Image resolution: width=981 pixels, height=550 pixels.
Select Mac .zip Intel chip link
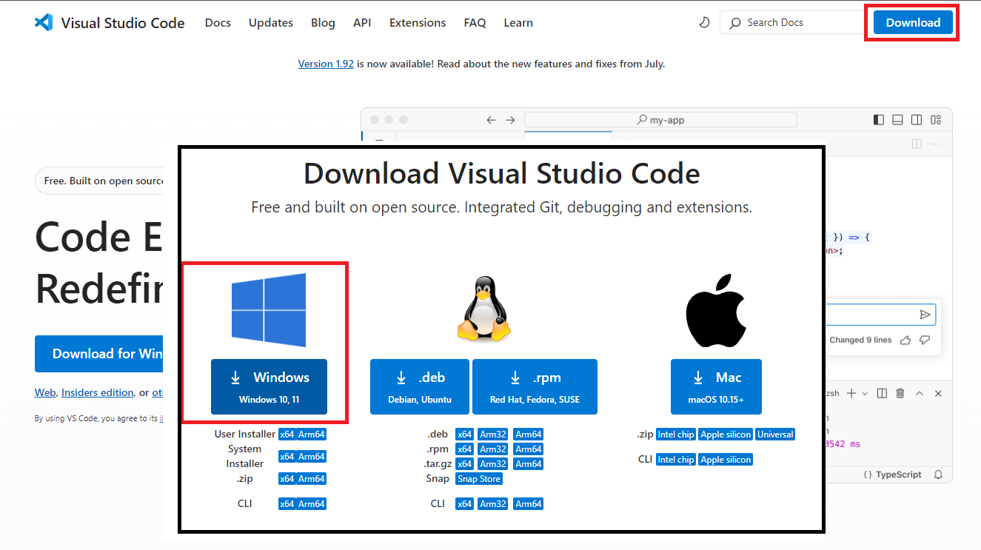(x=676, y=435)
